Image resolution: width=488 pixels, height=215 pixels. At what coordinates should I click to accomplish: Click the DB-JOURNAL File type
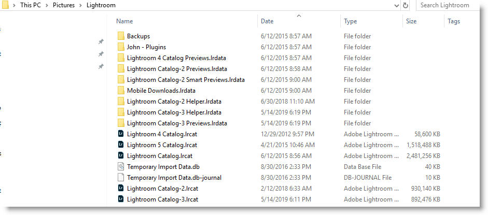tap(368, 177)
